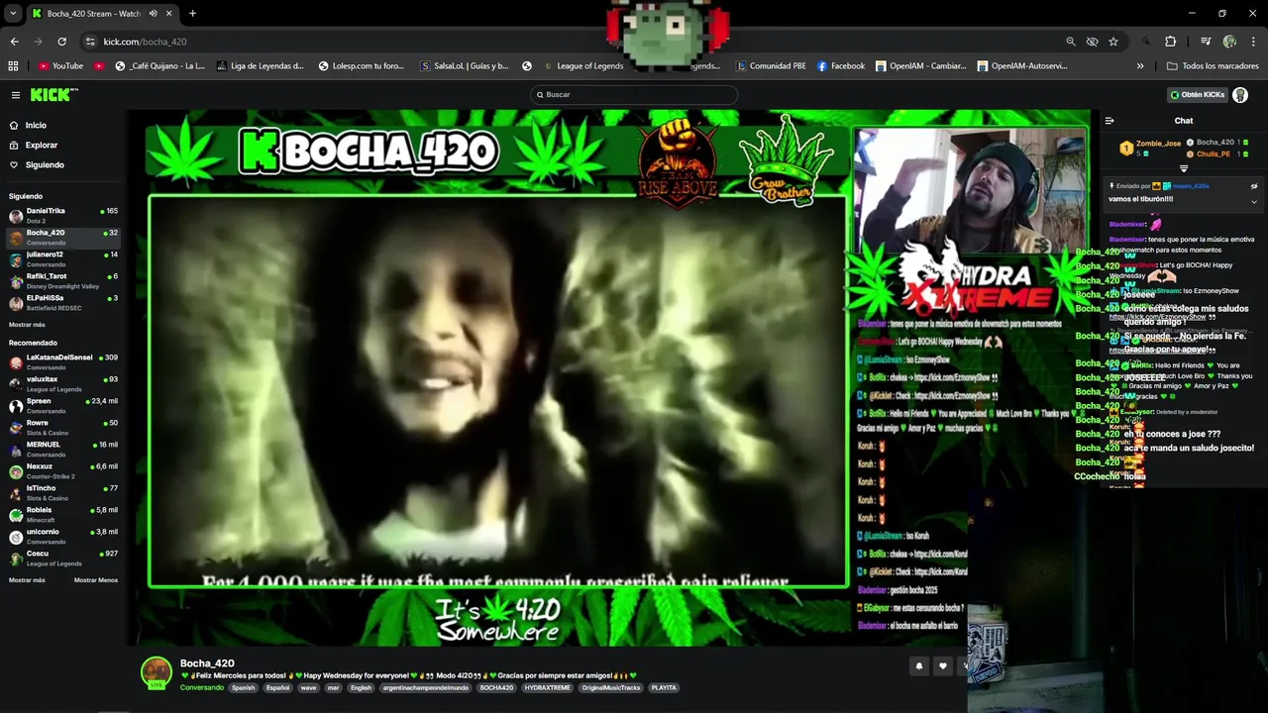This screenshot has width=1268, height=713.
Task: Open tab search dropdown arrow
Action: coord(13,14)
